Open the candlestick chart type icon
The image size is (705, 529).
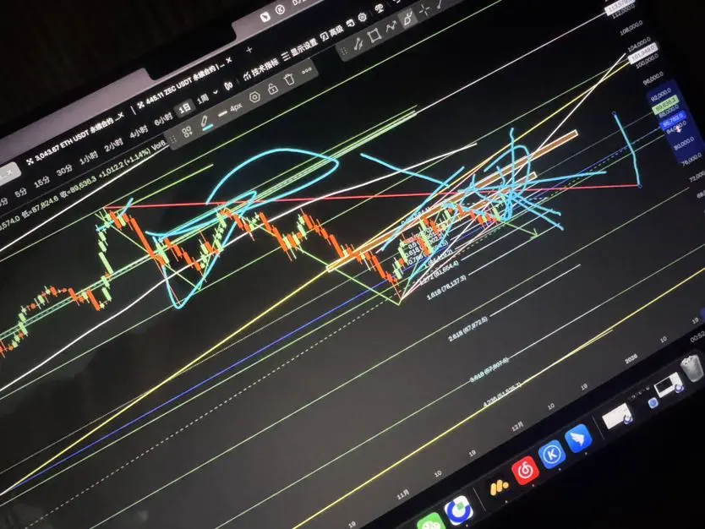click(x=228, y=85)
